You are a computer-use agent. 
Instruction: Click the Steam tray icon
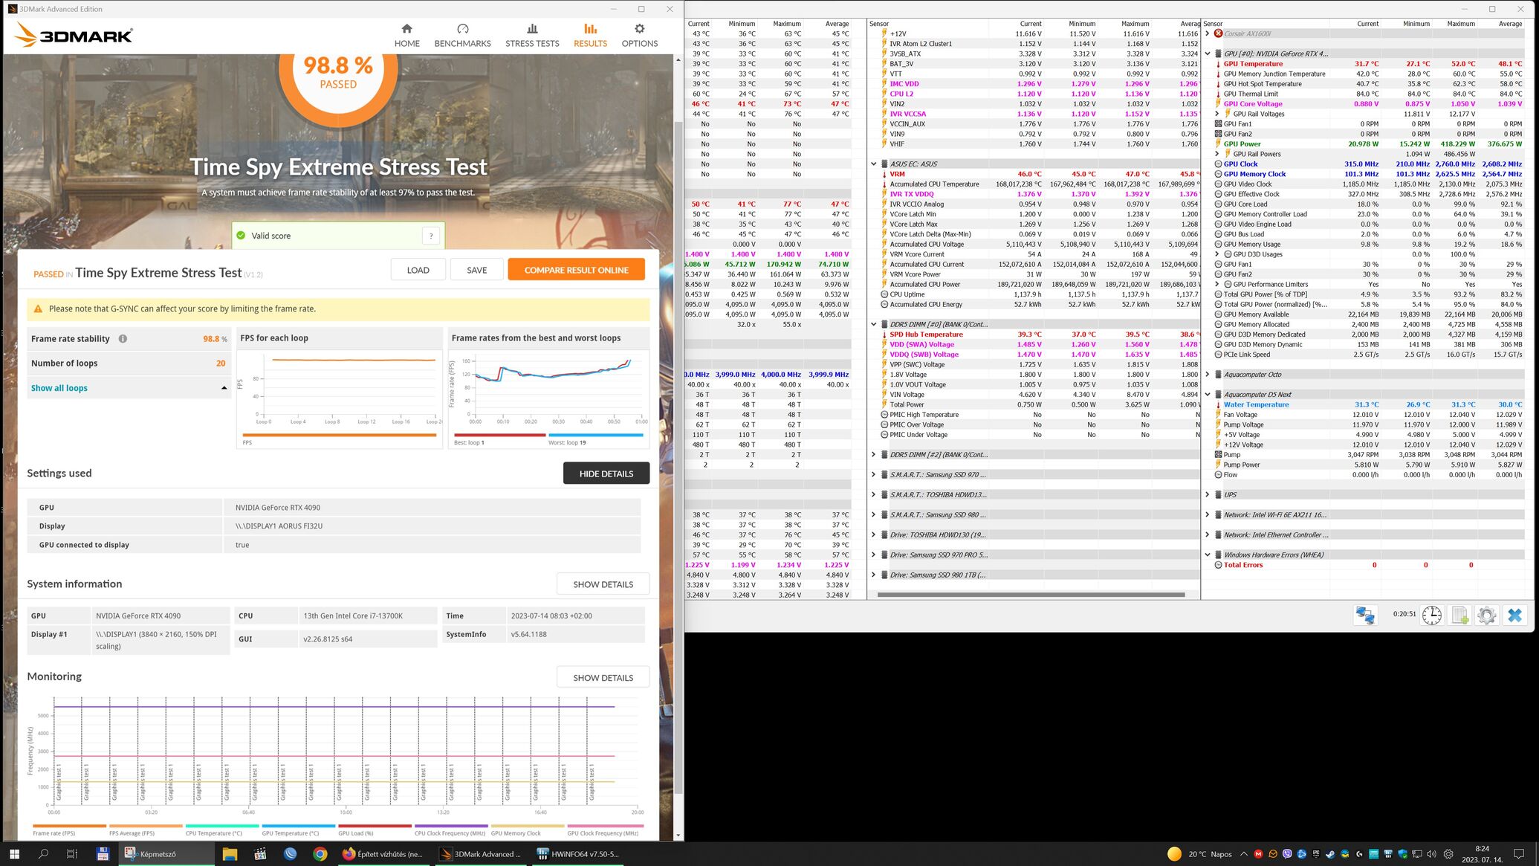point(1330,854)
